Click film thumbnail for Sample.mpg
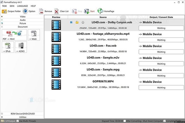The height and width of the screenshot is (123, 185). coord(56,73)
